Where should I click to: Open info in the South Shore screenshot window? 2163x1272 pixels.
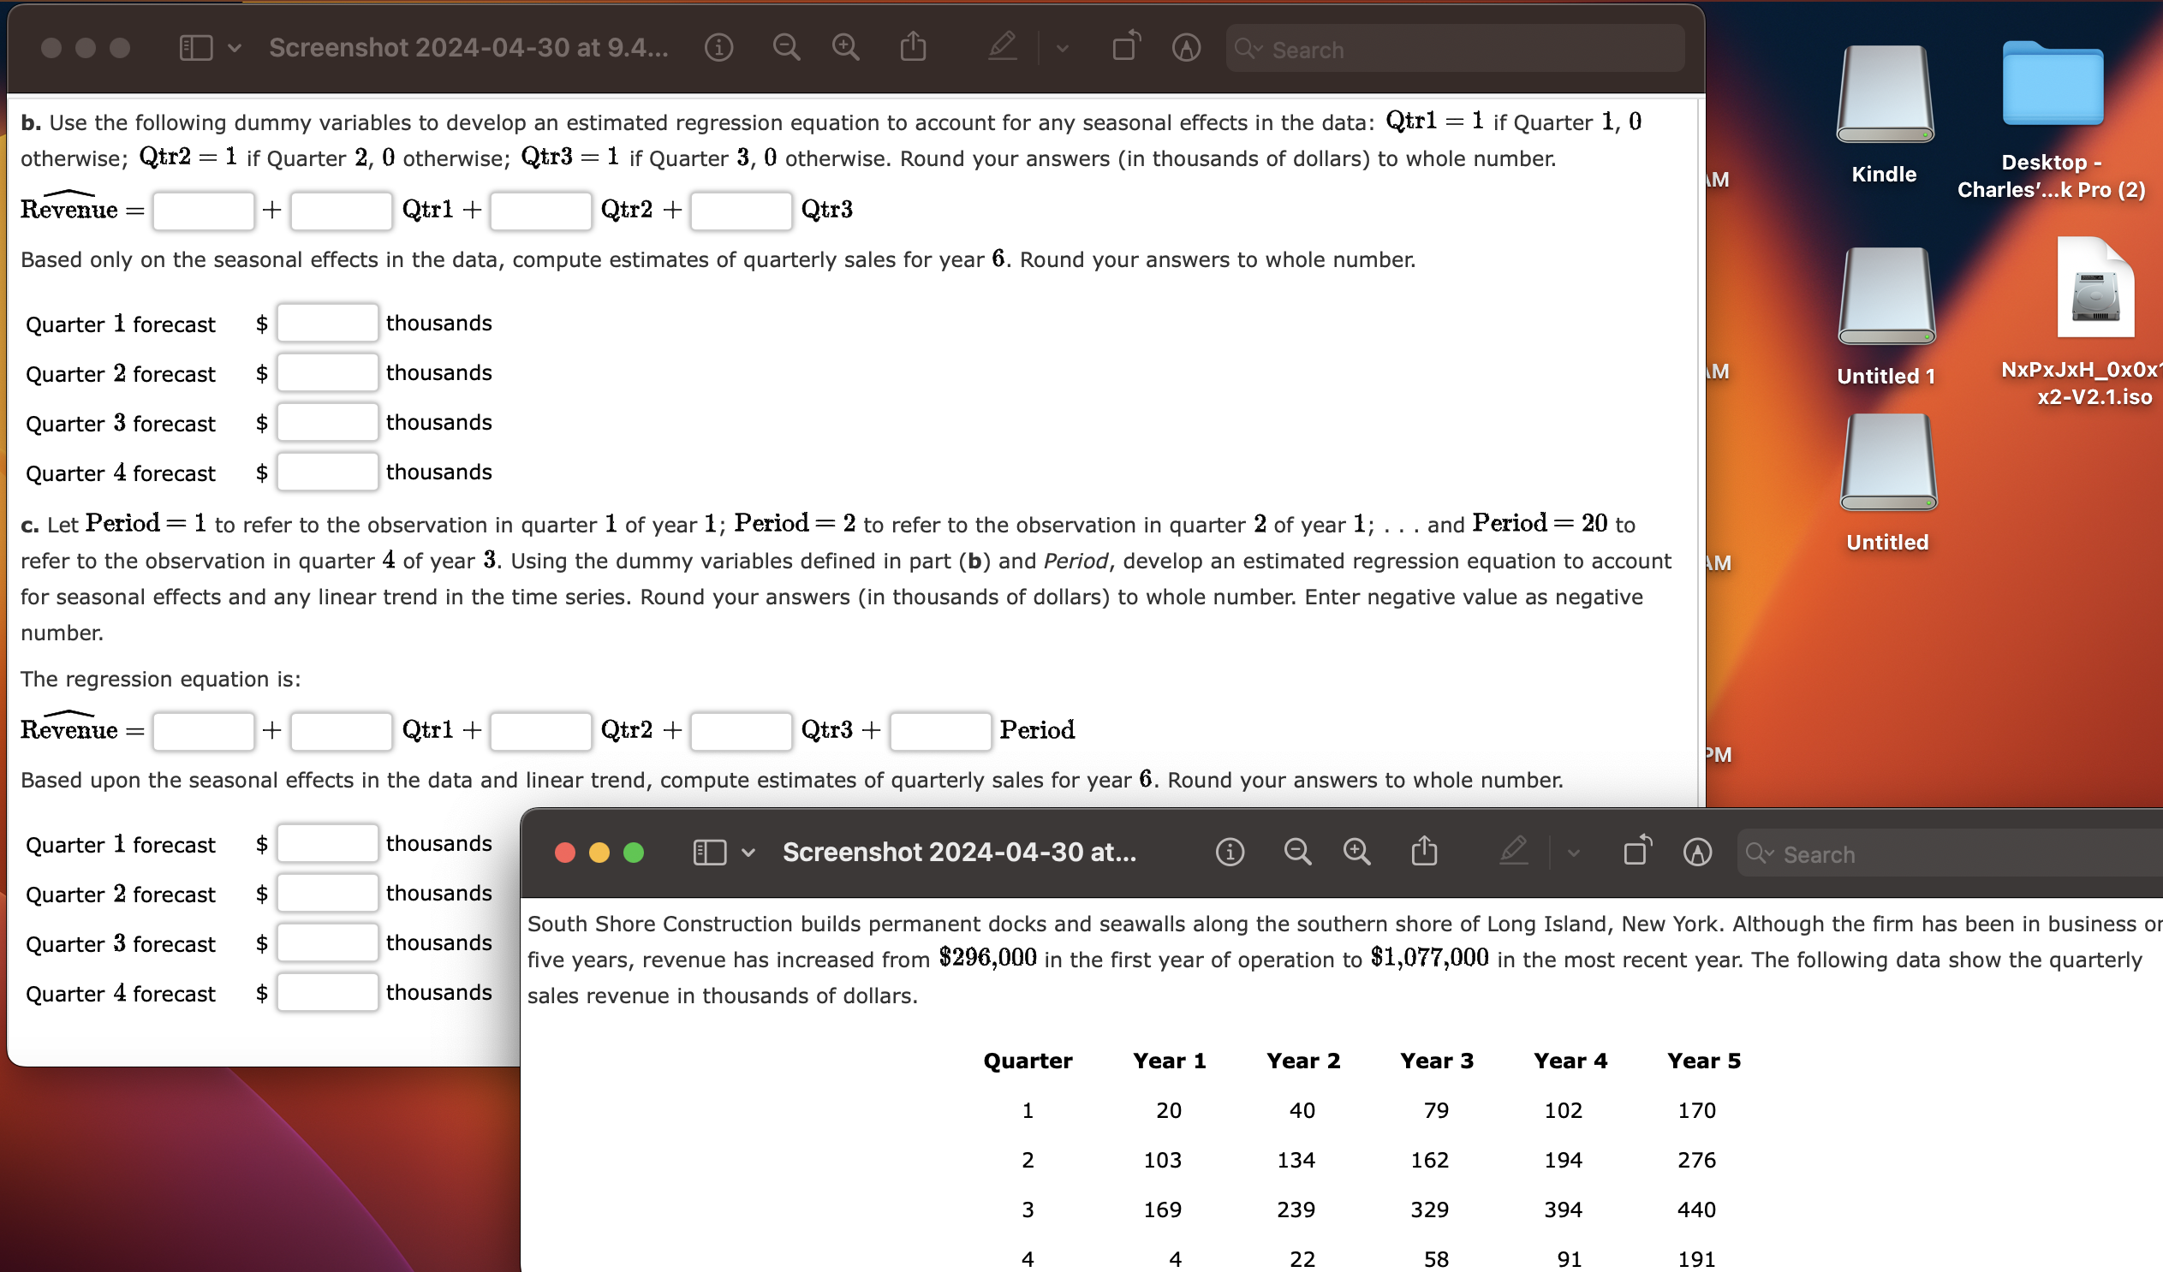1229,852
